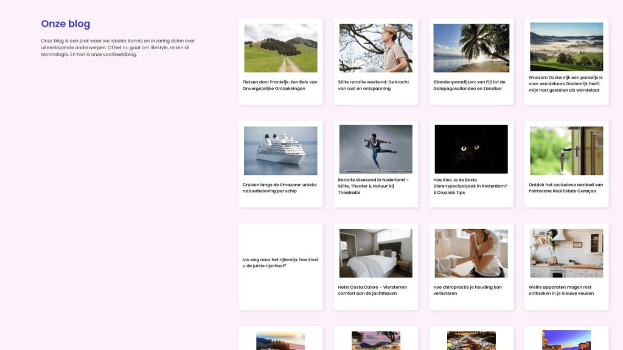Open Palmstone Real Estate Curaçao article

[x=566, y=188]
